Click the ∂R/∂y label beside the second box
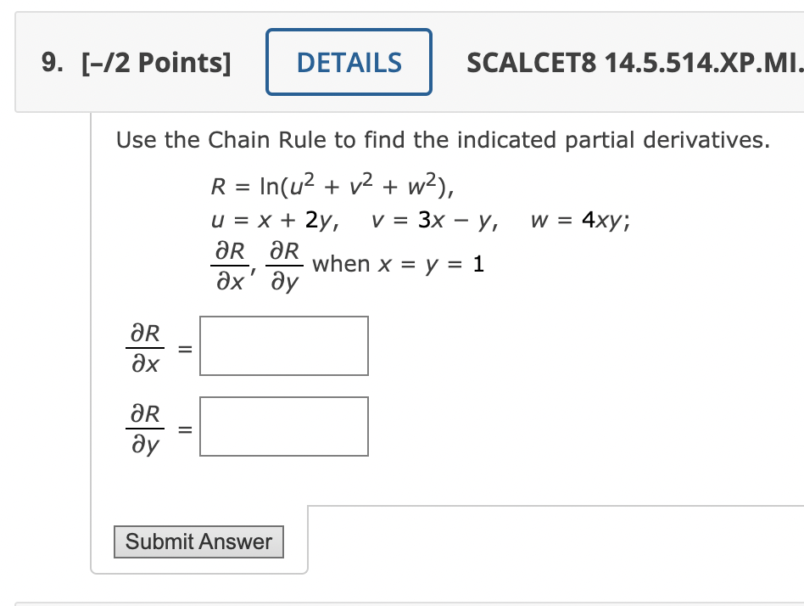The height and width of the screenshot is (606, 804). coord(145,426)
